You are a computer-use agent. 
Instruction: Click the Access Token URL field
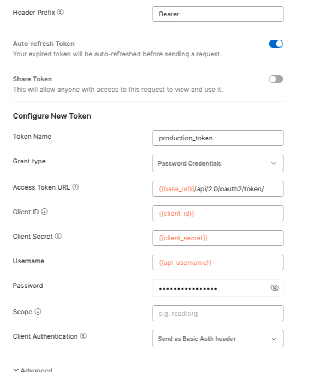218,188
